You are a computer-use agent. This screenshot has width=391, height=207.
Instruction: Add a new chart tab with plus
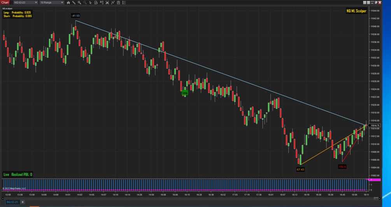23,202
